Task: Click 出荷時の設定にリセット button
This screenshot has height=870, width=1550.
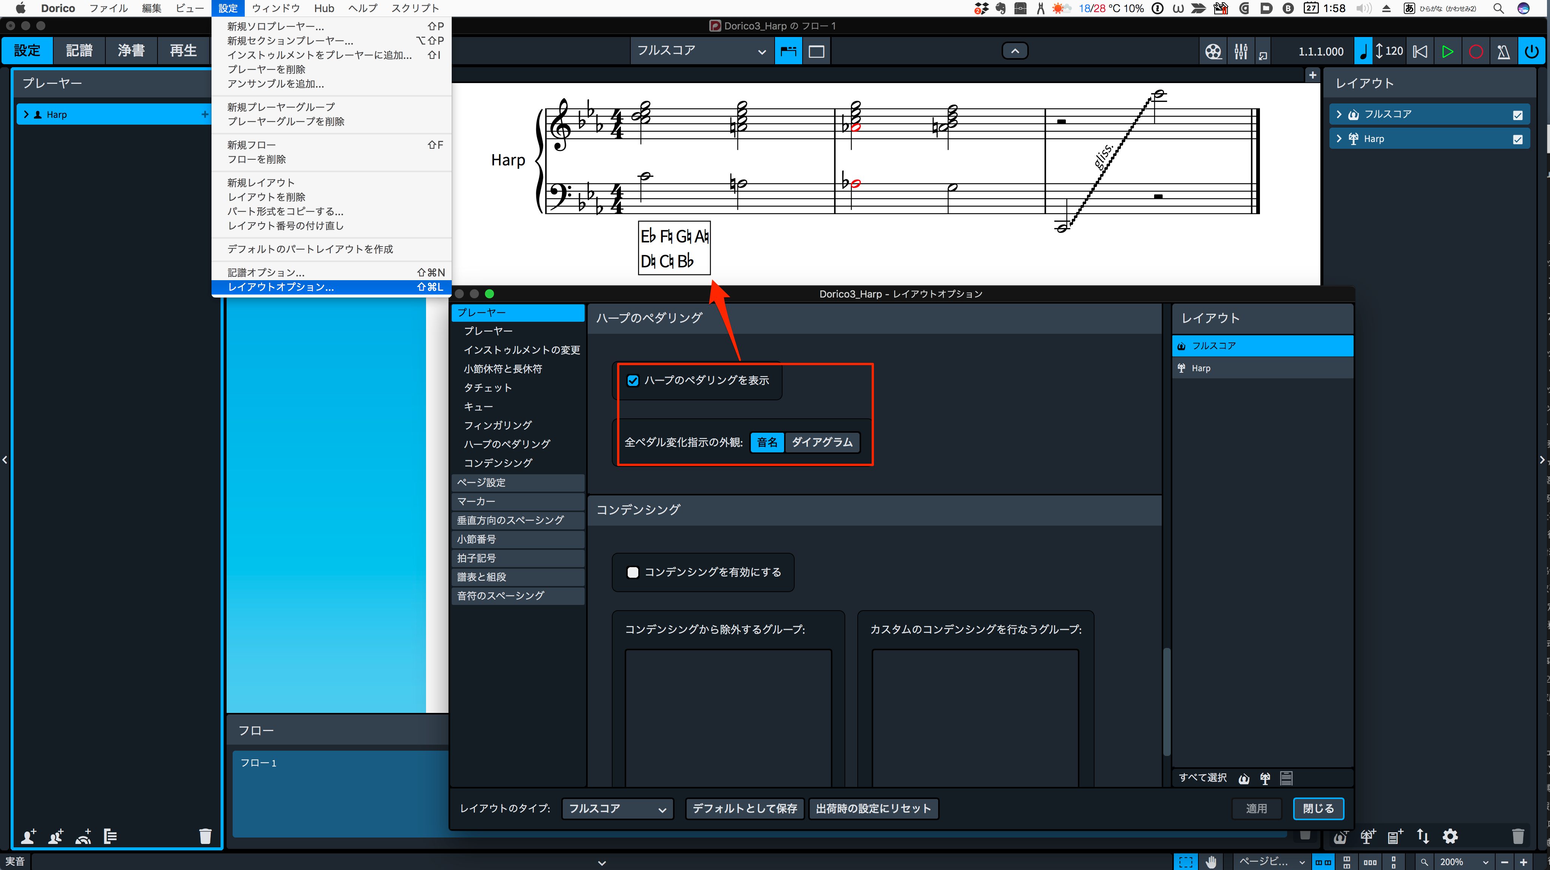Action: click(x=873, y=808)
